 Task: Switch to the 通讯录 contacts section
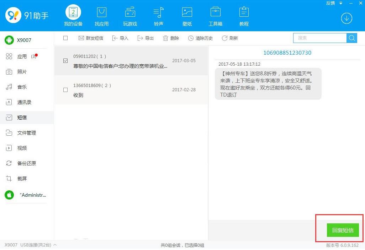pyautogui.click(x=24, y=102)
